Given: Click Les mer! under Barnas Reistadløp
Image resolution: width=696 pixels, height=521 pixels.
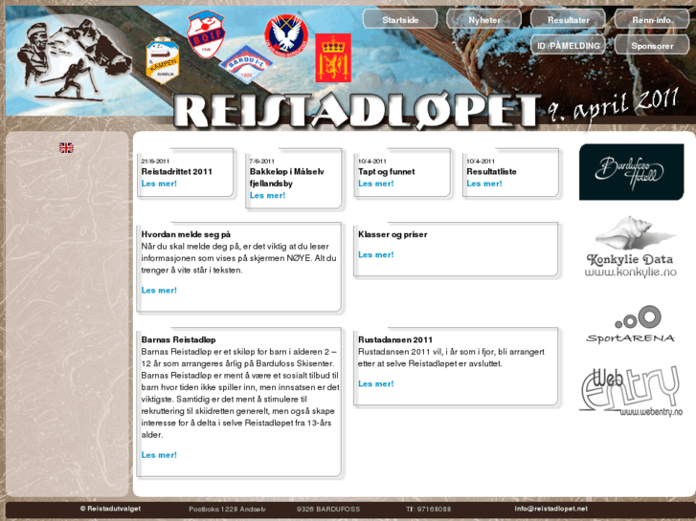Looking at the screenshot, I should [159, 455].
